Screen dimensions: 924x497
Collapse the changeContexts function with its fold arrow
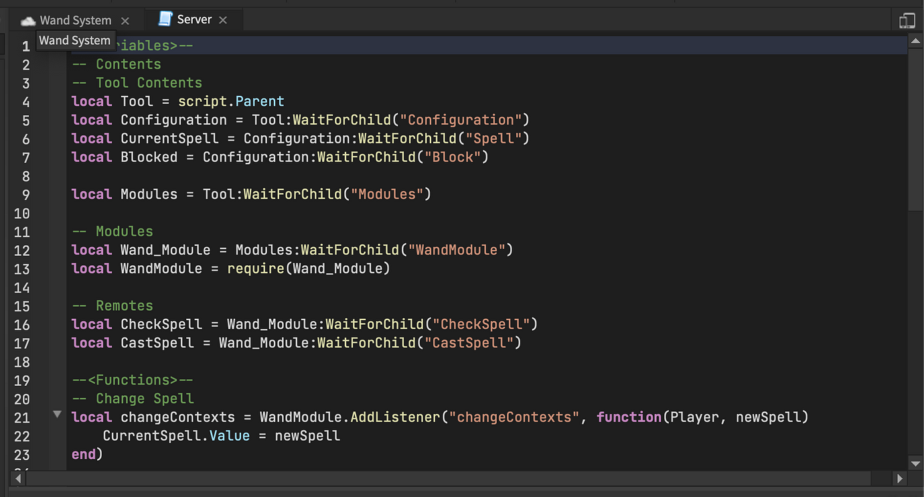57,415
